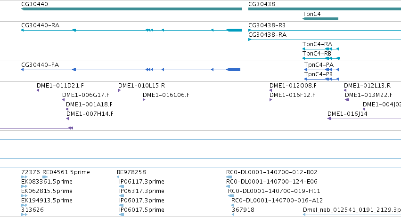
Task: Select the TpnC4-RB transcript glyph
Action: [321, 58]
